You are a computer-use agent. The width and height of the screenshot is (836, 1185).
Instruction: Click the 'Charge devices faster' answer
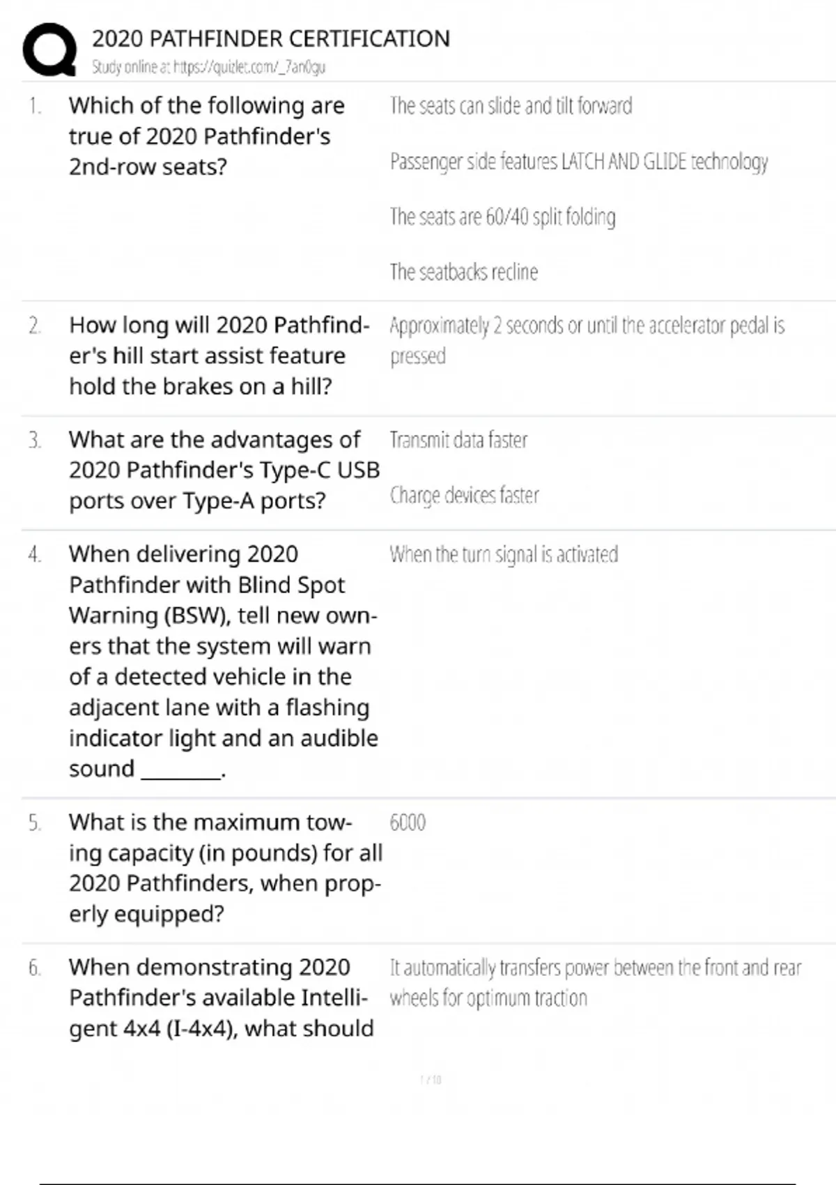click(x=464, y=496)
